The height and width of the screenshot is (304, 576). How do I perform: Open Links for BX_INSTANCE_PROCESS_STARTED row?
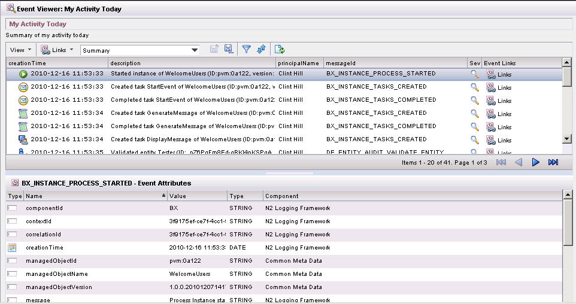499,75
